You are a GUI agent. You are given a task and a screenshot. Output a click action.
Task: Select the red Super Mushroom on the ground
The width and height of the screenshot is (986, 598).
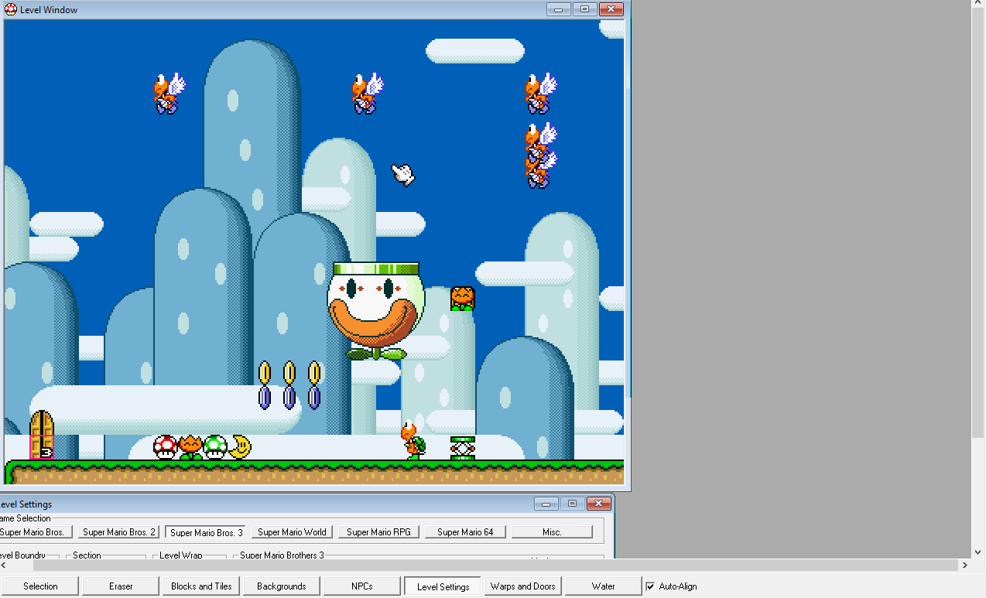165,447
